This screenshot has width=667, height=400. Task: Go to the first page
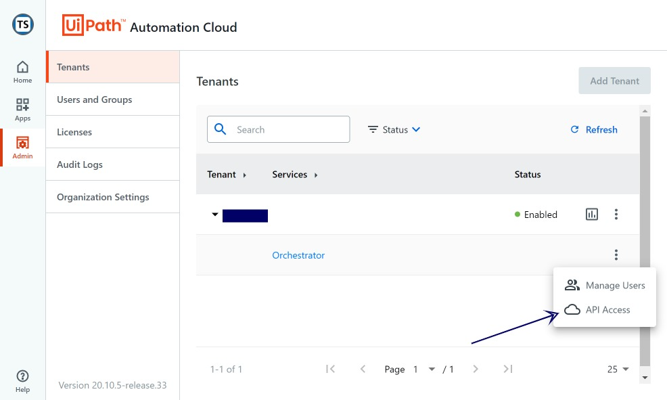(x=331, y=369)
